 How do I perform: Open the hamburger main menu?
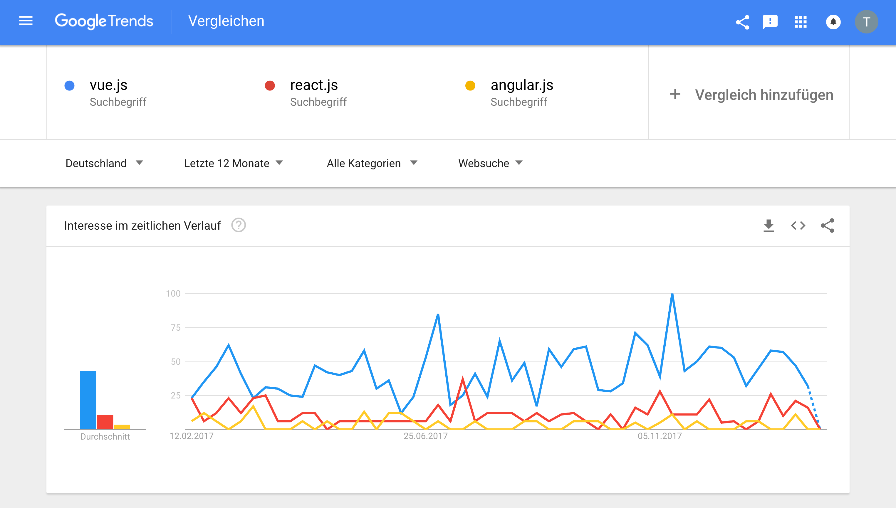pos(26,21)
